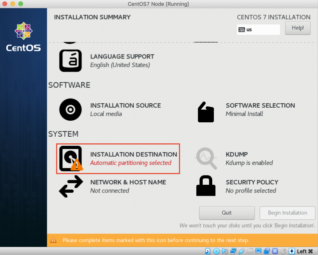The image size is (318, 255).
Task: Select 'KDUMP' heading
Action: (x=237, y=155)
